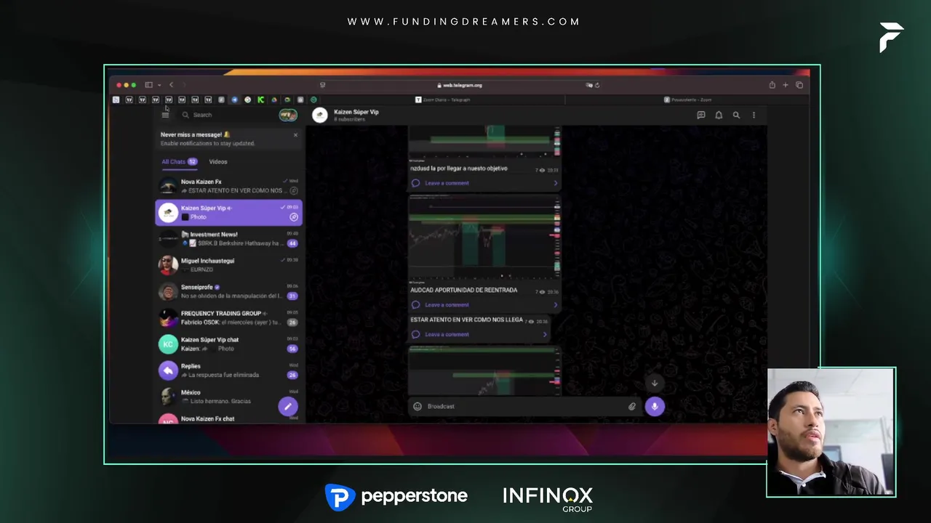
Task: Switch to the Zoom Diaria Telegraph tab
Action: coord(442,100)
